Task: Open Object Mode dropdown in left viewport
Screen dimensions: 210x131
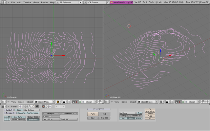Action: pos(44,102)
